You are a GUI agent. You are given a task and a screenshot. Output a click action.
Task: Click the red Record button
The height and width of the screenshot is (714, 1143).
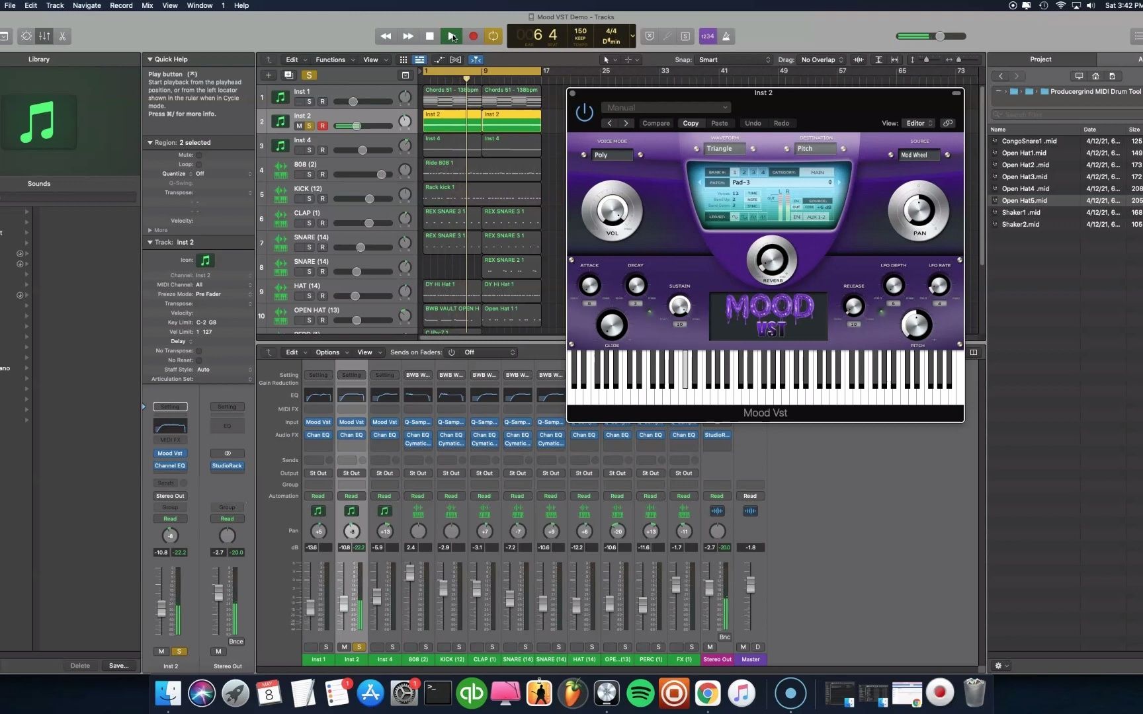[x=473, y=36]
